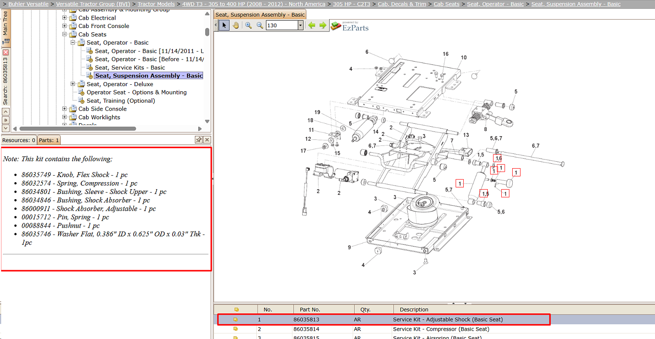Expand the Cab Side Console node
The height and width of the screenshot is (339, 655).
[x=65, y=109]
